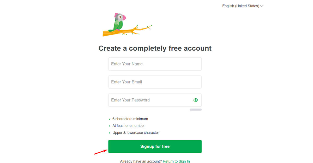313x163 pixels.
Task: Expand the language chevron arrow
Action: coord(262,6)
